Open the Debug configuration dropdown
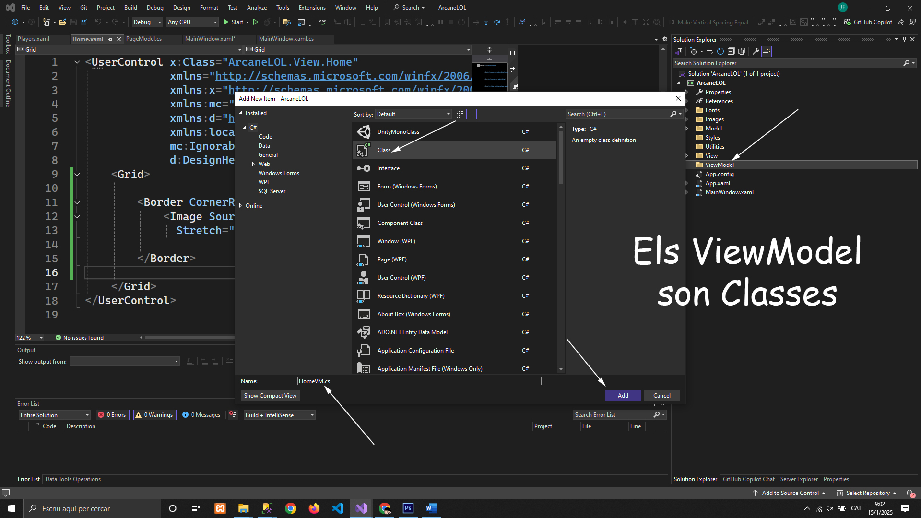Viewport: 921px width, 518px height. [147, 22]
